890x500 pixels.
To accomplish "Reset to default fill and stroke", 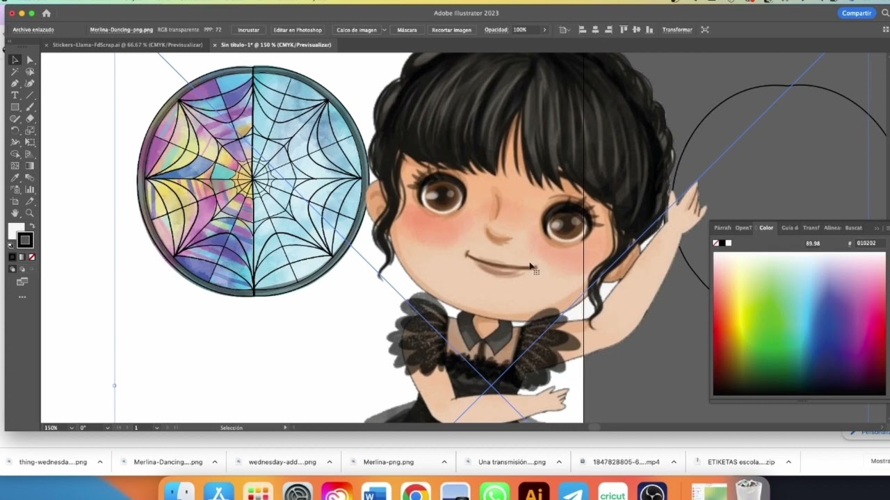I will pyautogui.click(x=11, y=245).
